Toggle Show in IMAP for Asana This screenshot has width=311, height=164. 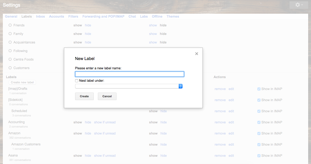tap(259, 155)
